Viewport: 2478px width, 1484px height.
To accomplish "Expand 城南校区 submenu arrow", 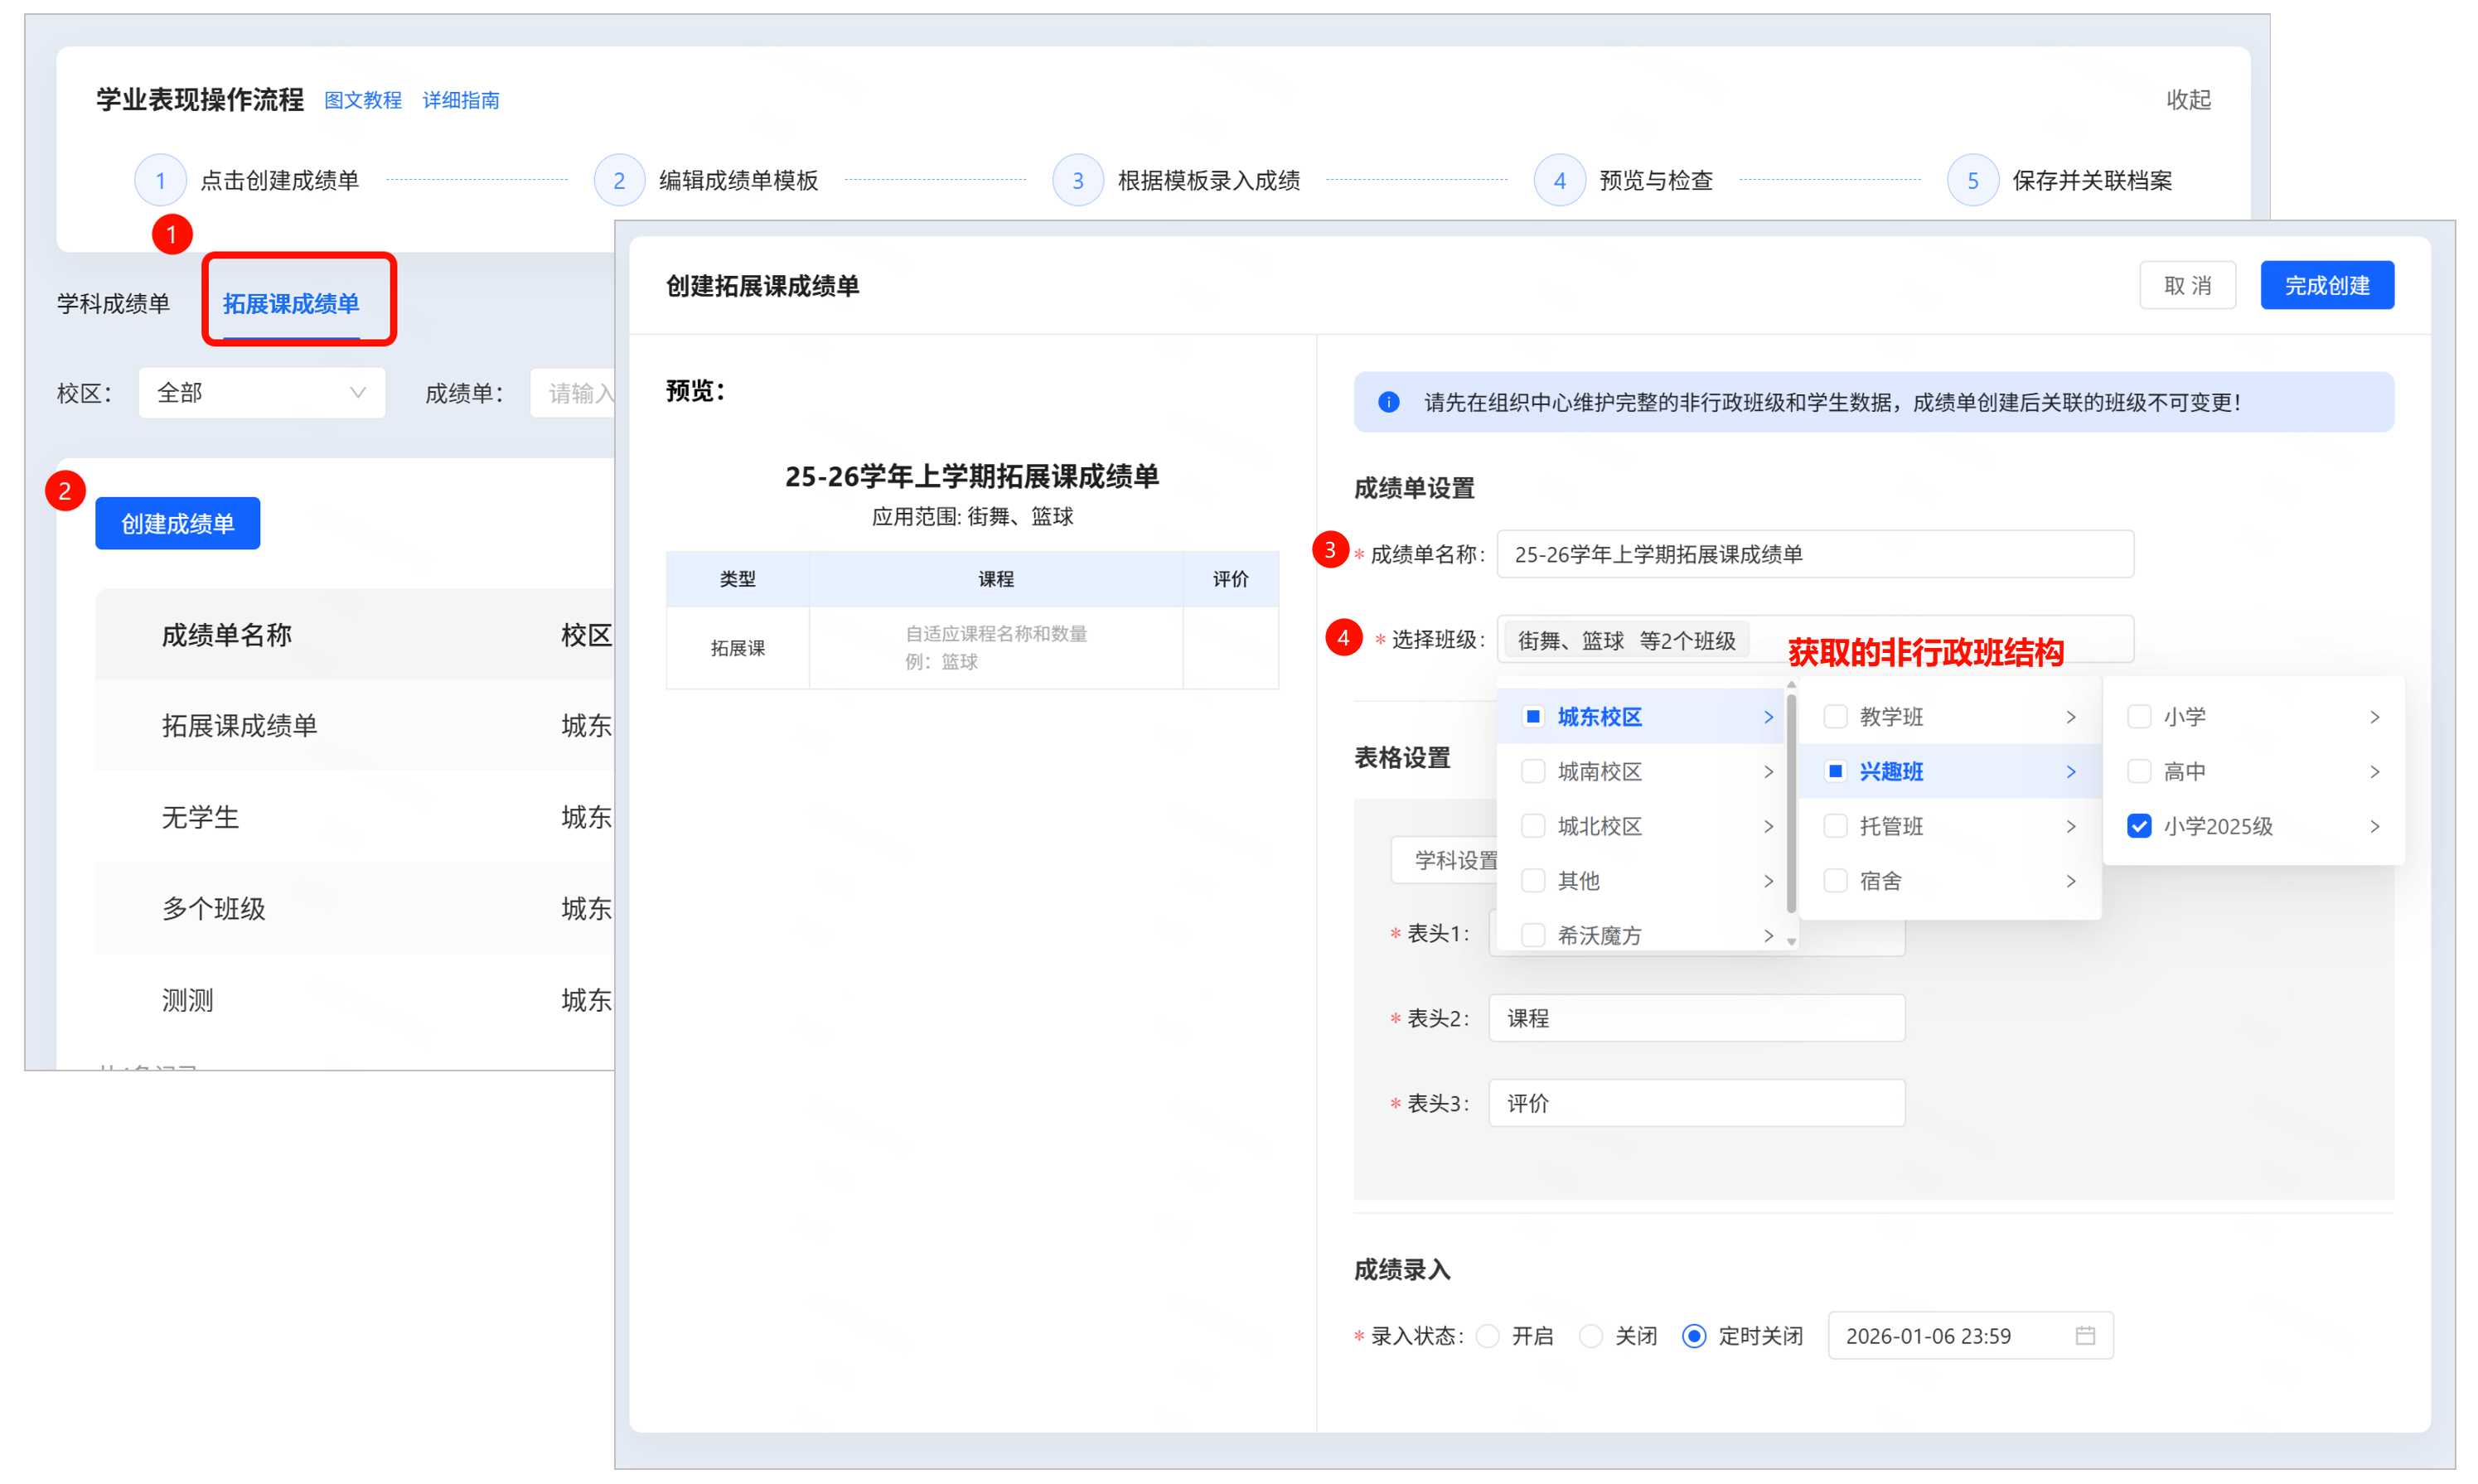I will [1768, 771].
